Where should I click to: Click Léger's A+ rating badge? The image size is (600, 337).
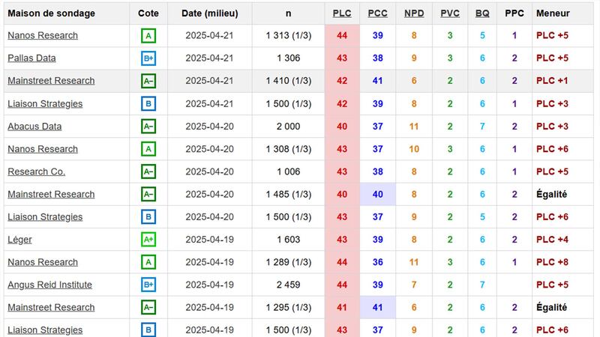[148, 240]
